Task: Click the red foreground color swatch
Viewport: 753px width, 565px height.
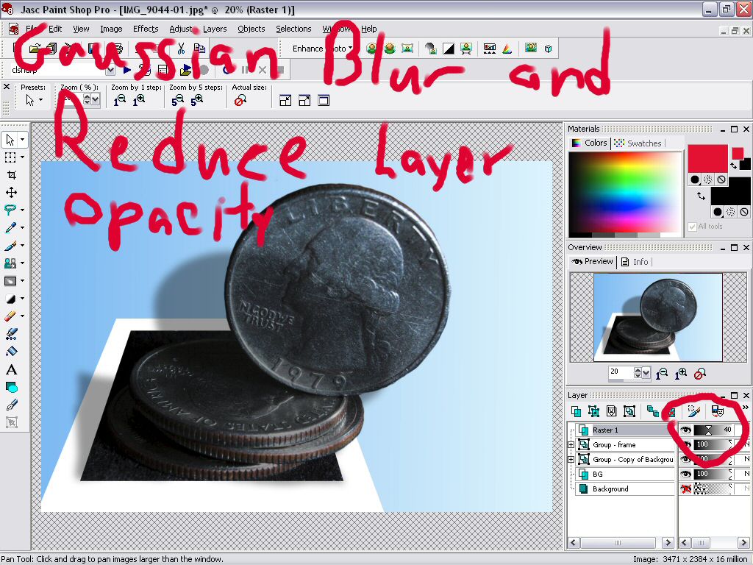Action: click(707, 158)
